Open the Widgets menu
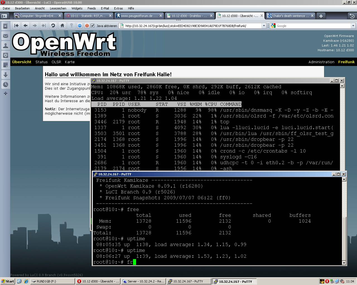 click(77, 8)
